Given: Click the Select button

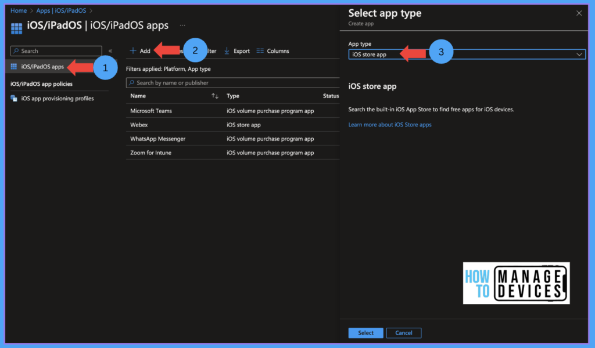Looking at the screenshot, I should 366,333.
